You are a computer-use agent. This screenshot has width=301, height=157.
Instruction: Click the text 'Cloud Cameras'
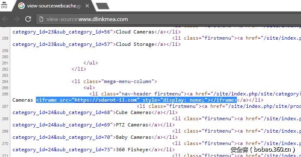[x=135, y=32]
